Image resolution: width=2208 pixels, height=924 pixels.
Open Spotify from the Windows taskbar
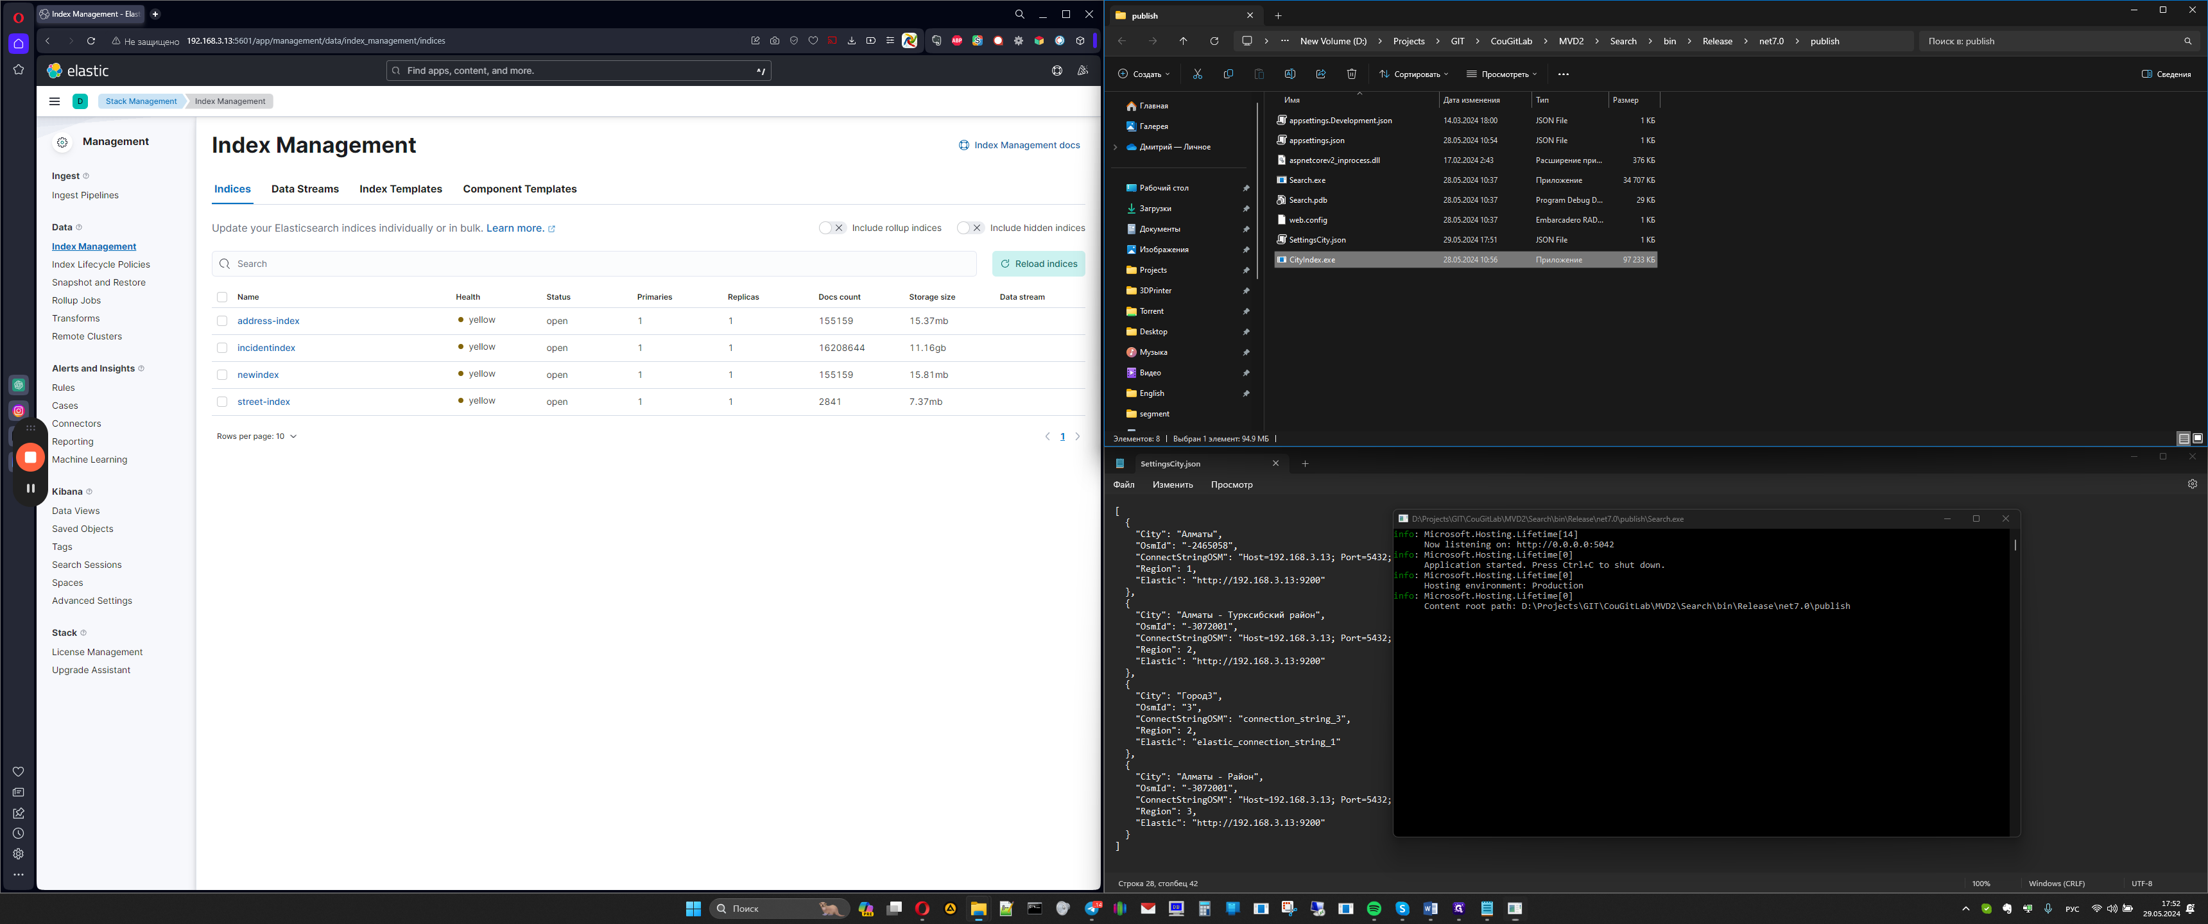(1374, 909)
